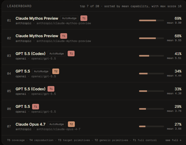Screen dimensions: 186x145
Task: Click 'T4 reproduction' legend entry
Action: [41, 140]
